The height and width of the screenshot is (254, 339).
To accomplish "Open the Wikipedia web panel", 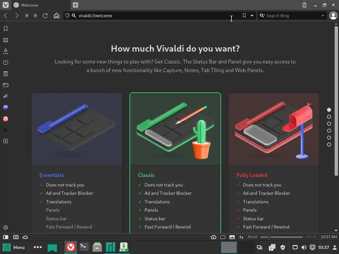I will coord(6,130).
